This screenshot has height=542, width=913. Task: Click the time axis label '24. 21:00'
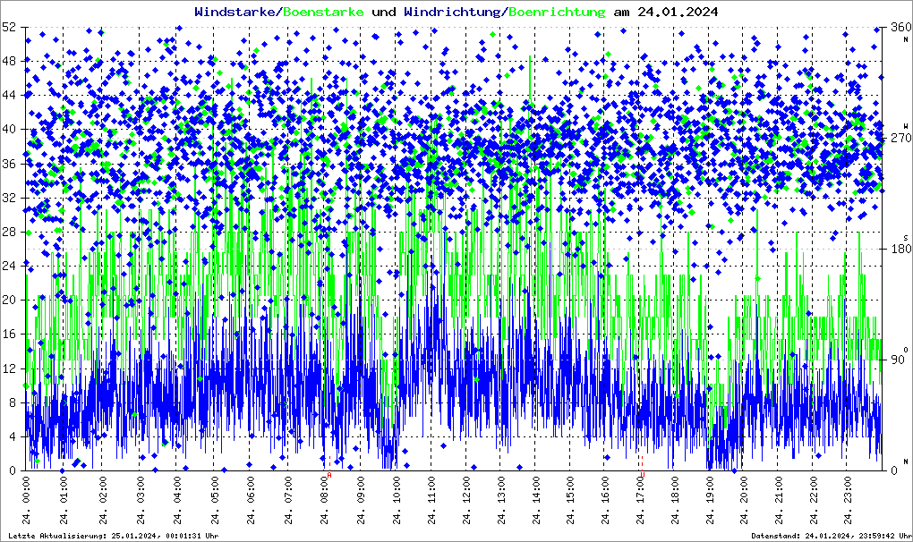(x=779, y=500)
